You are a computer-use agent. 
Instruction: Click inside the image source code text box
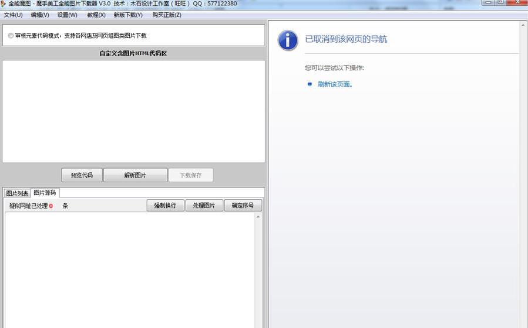coord(130,270)
